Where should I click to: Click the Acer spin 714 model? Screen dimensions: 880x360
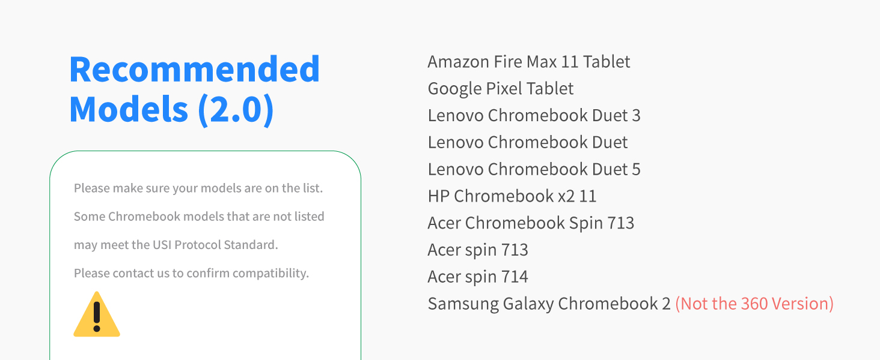pos(478,277)
